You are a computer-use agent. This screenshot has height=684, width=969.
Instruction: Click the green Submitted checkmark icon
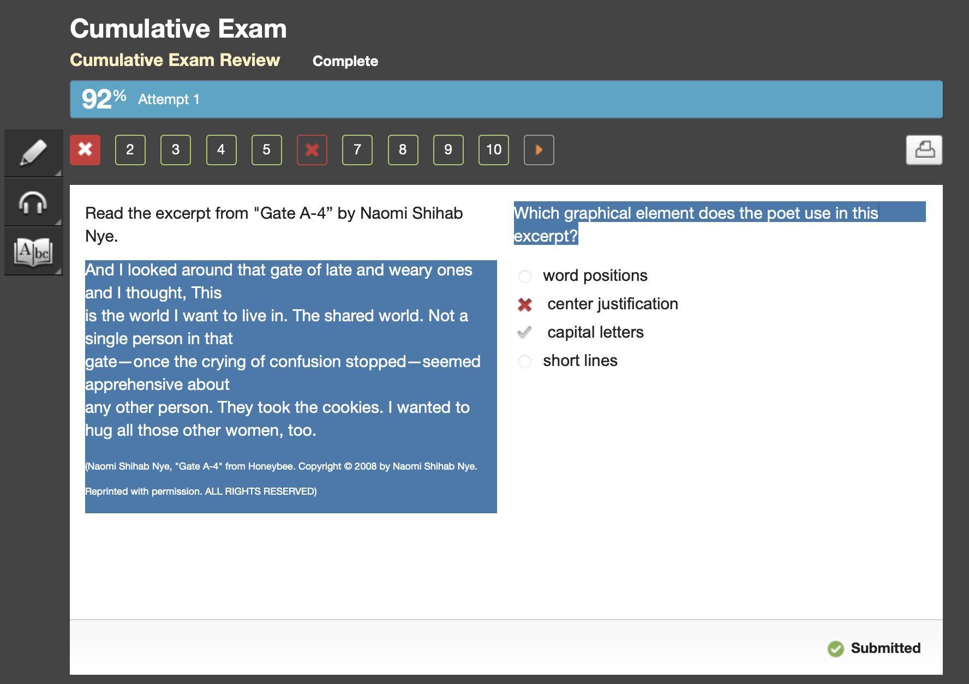coord(835,649)
